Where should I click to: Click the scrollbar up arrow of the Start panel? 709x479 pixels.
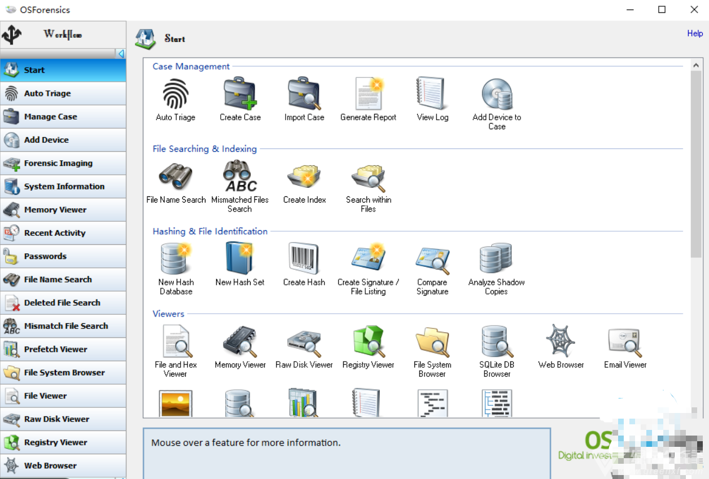click(697, 65)
